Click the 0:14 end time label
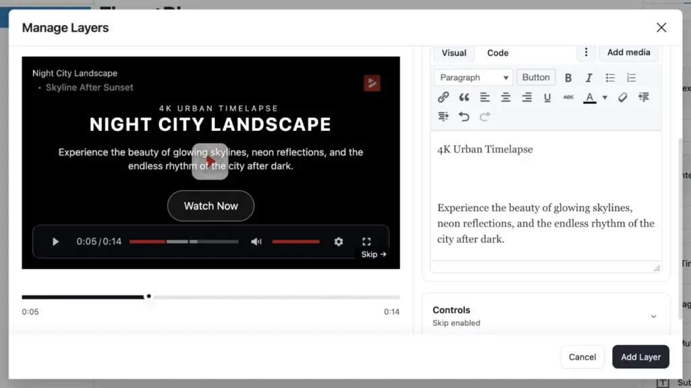The height and width of the screenshot is (388, 691). click(x=391, y=312)
